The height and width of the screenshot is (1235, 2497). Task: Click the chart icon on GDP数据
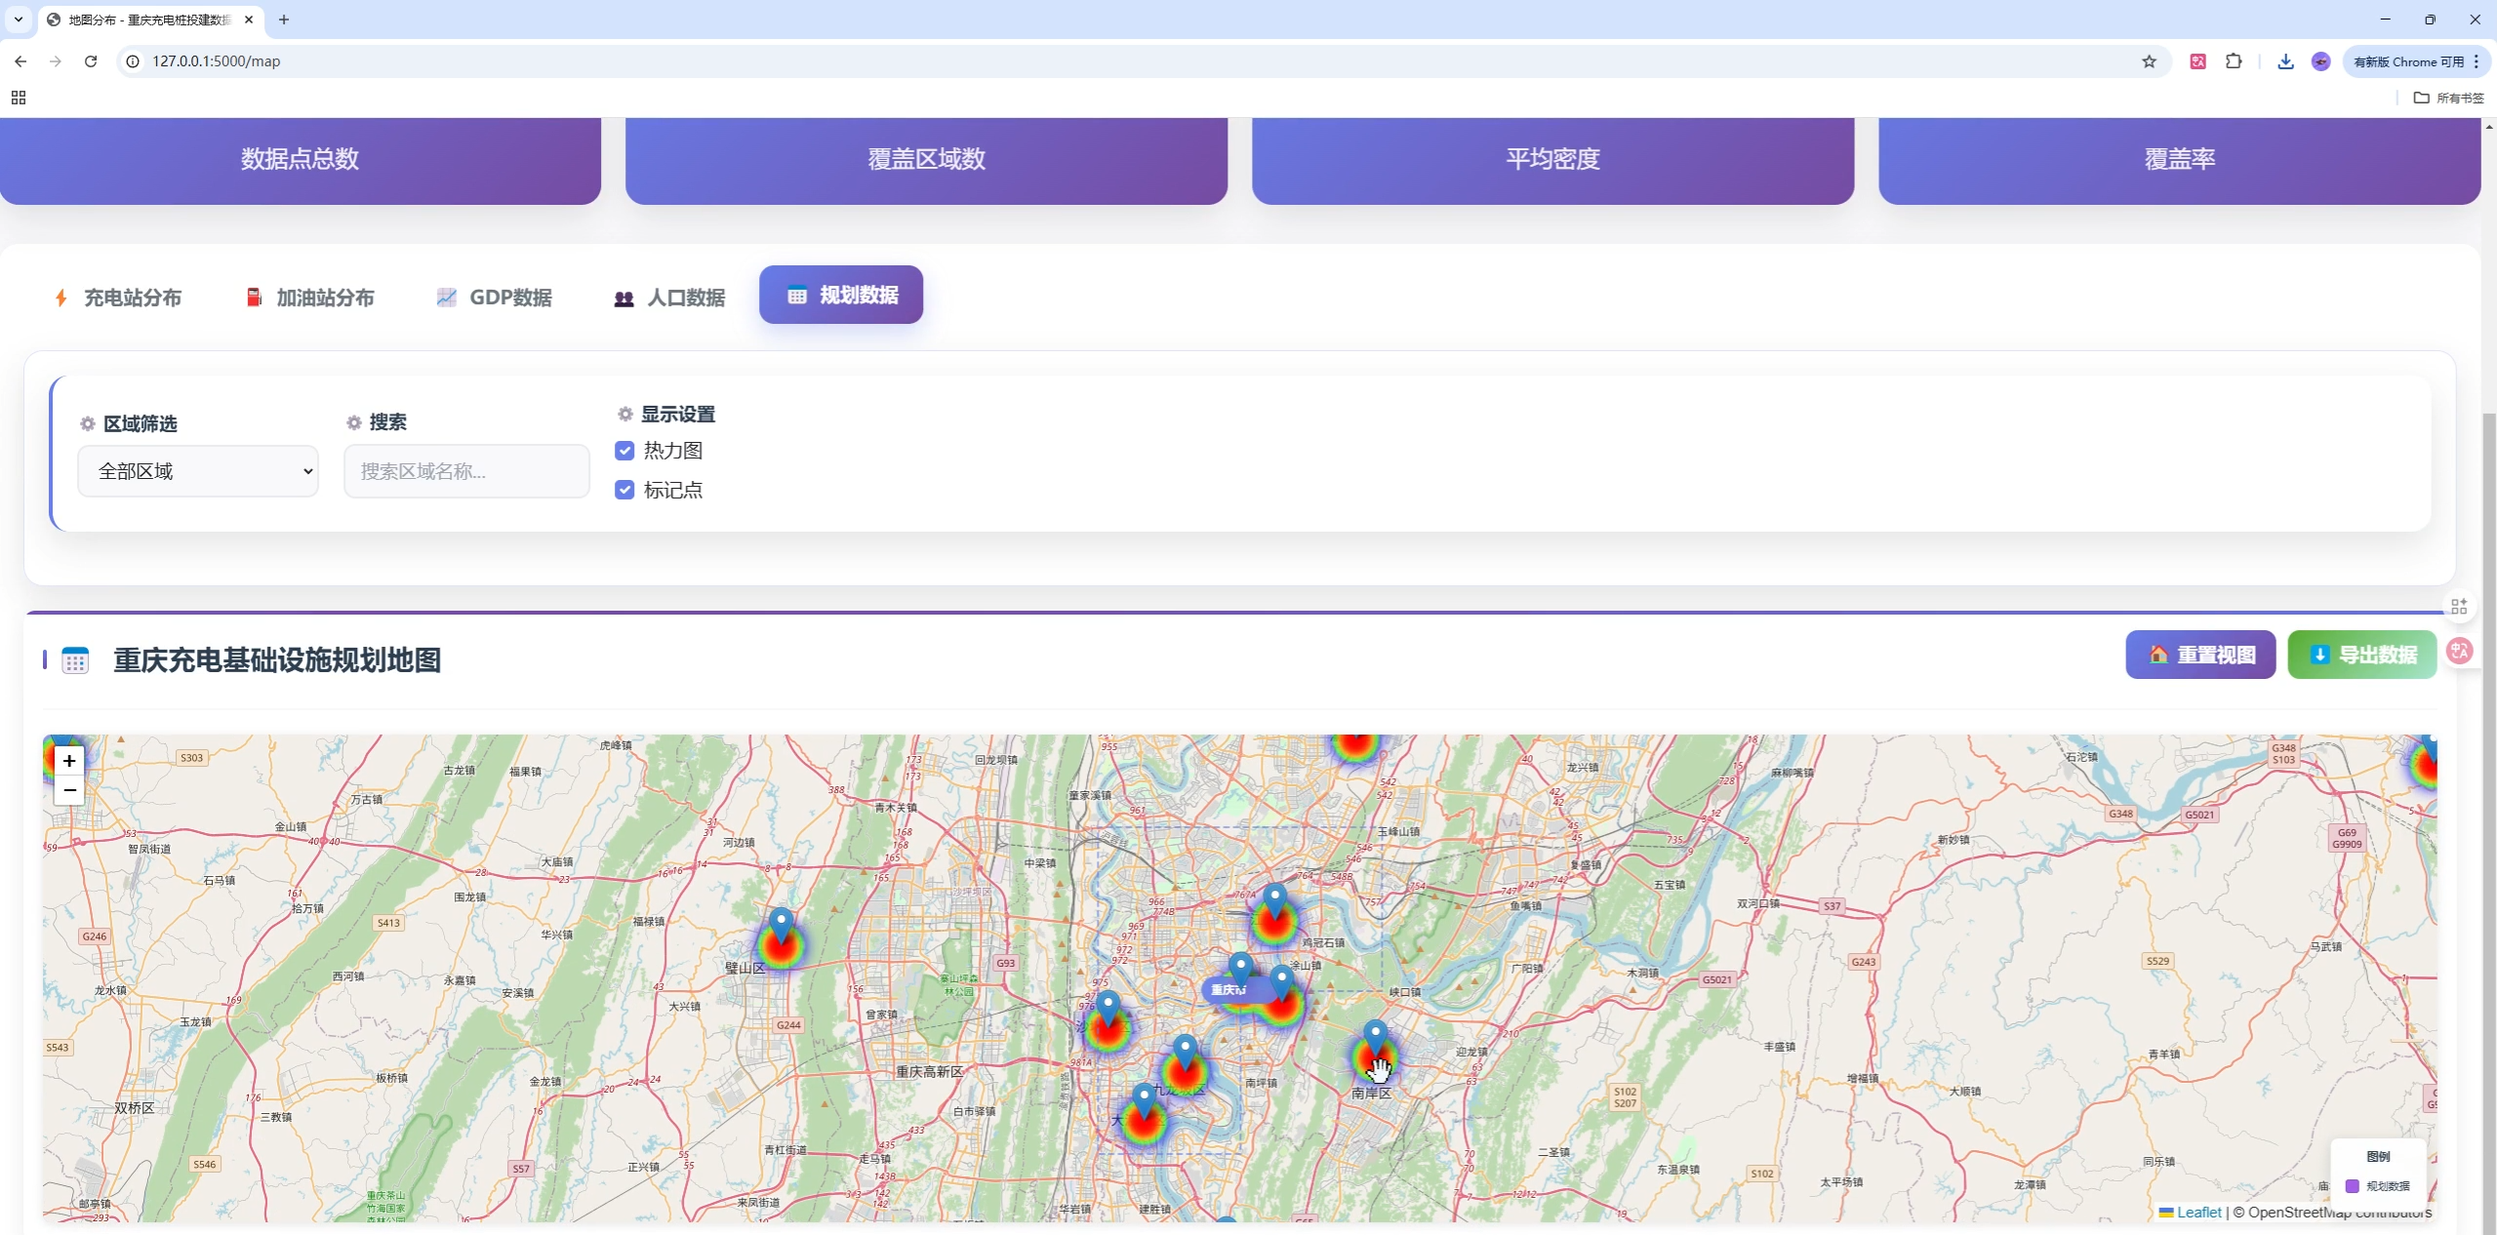(446, 298)
